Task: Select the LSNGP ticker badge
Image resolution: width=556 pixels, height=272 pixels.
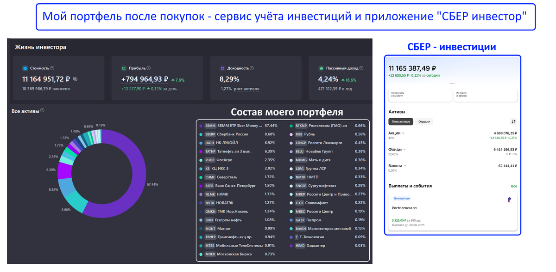Action: coord(301,143)
